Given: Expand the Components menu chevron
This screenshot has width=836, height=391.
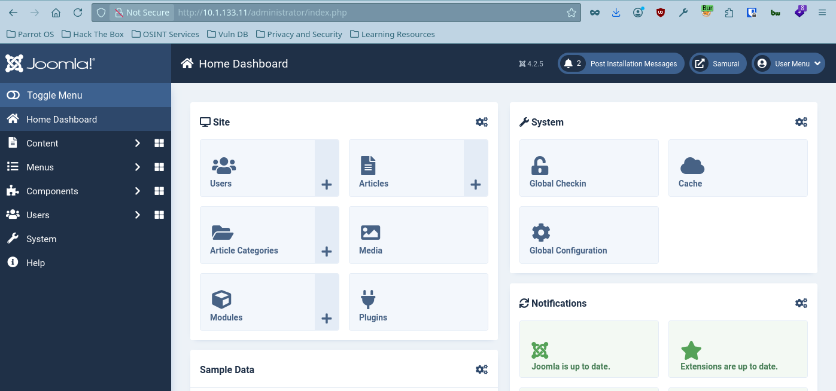Looking at the screenshot, I should [x=138, y=191].
